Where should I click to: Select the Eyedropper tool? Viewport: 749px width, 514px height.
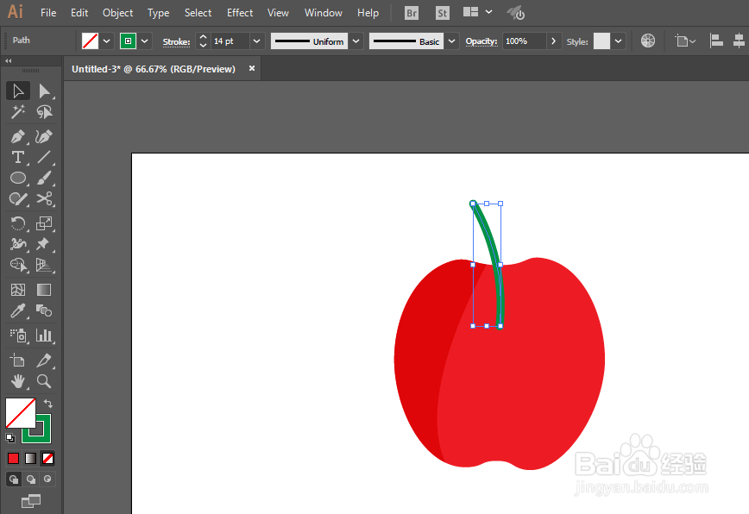(17, 311)
